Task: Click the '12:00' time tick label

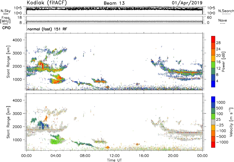Action: pyautogui.click(x=114, y=156)
